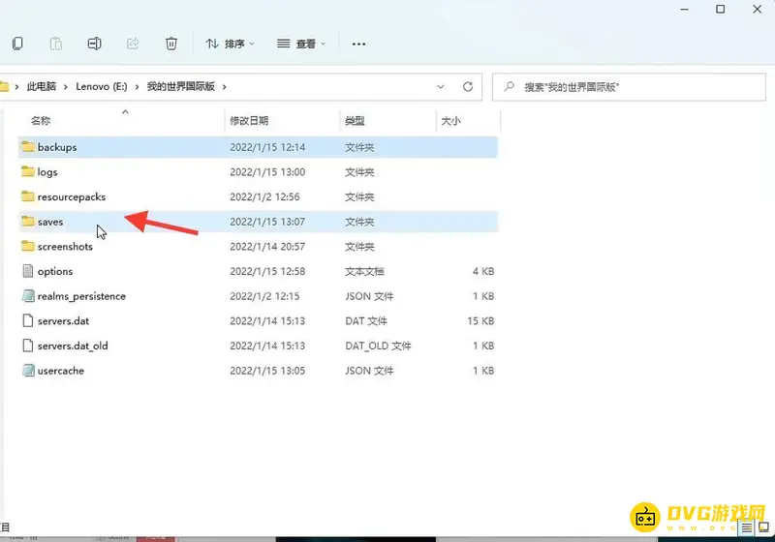Click the Delete trash can icon
This screenshot has width=775, height=542.
[x=171, y=44]
